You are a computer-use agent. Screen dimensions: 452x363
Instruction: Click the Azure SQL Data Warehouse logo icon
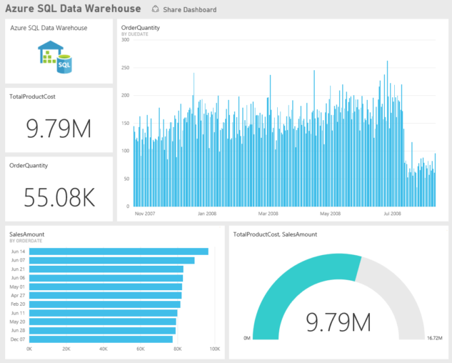click(x=55, y=57)
